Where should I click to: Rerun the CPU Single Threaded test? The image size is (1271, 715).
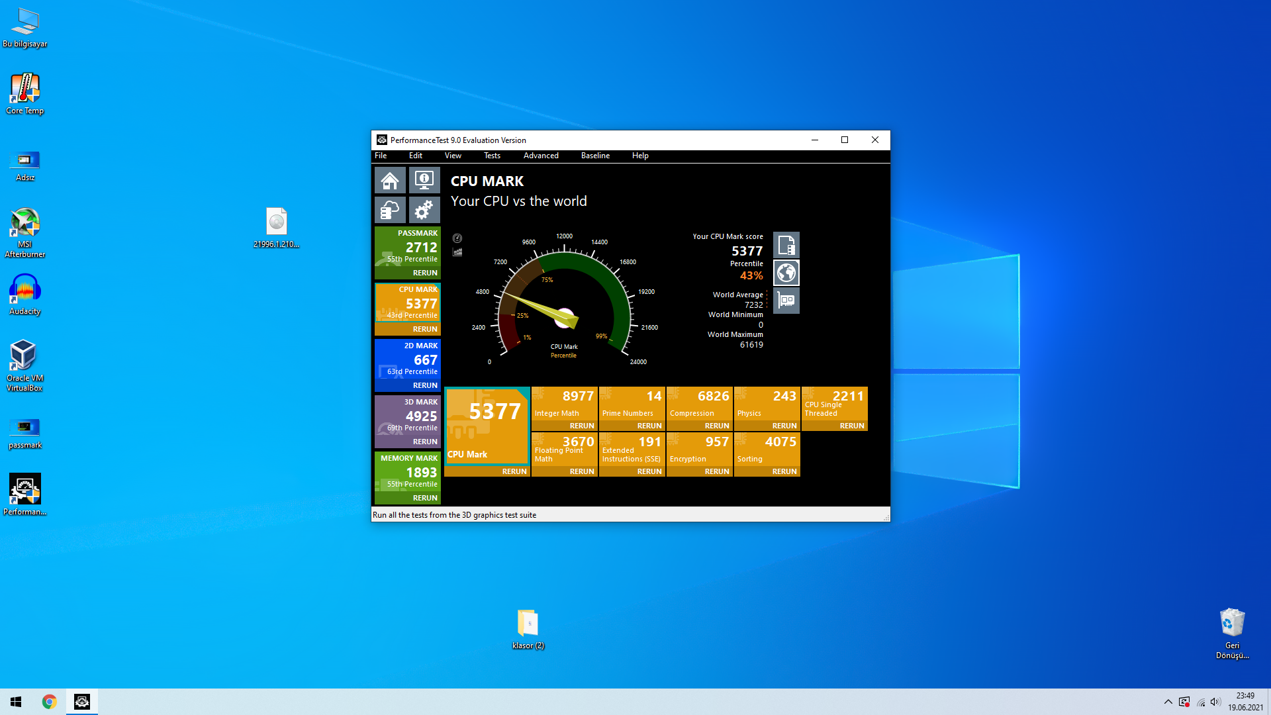(x=851, y=426)
